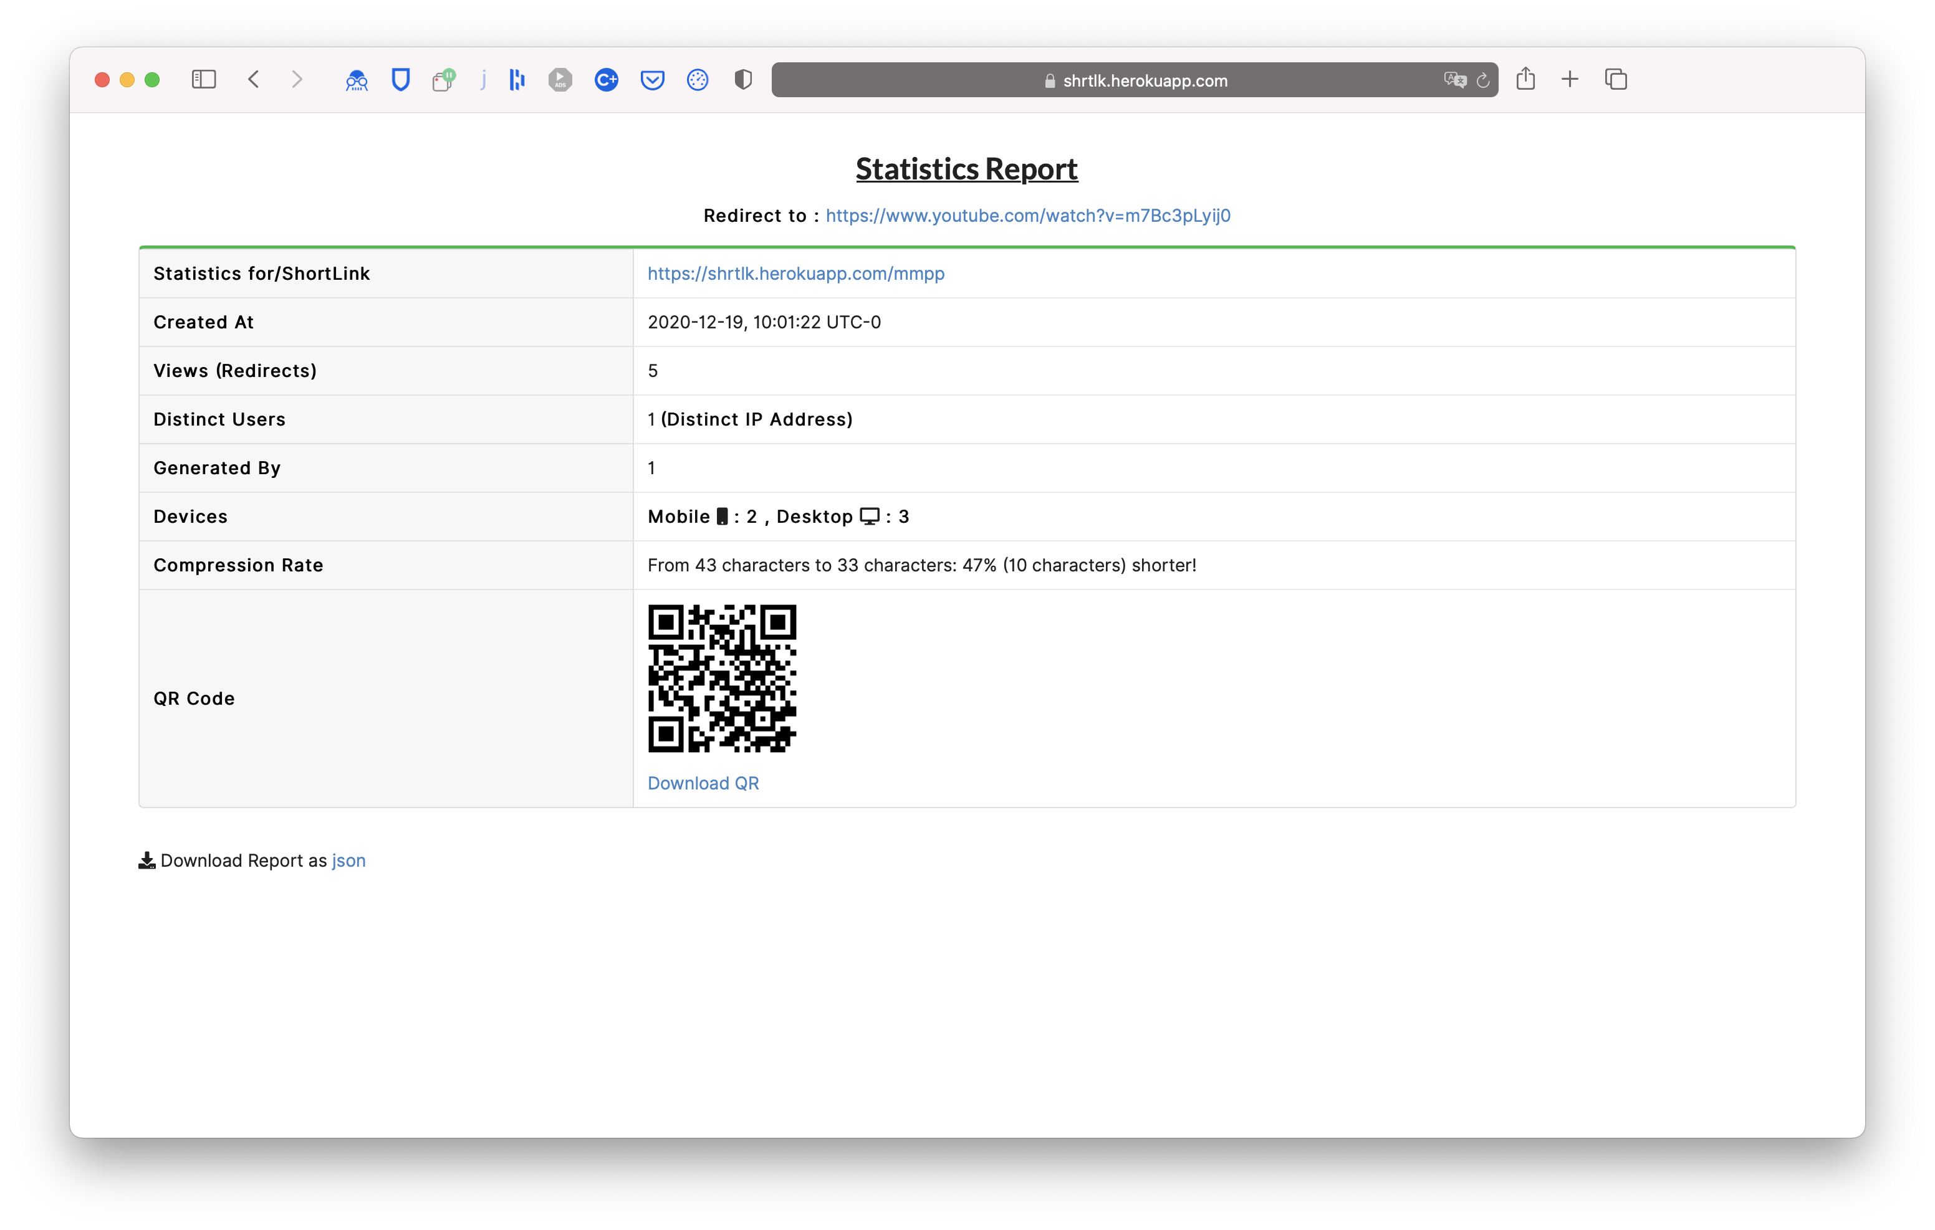Click the ADS video blocker extension
Image resolution: width=1935 pixels, height=1230 pixels.
[x=560, y=80]
